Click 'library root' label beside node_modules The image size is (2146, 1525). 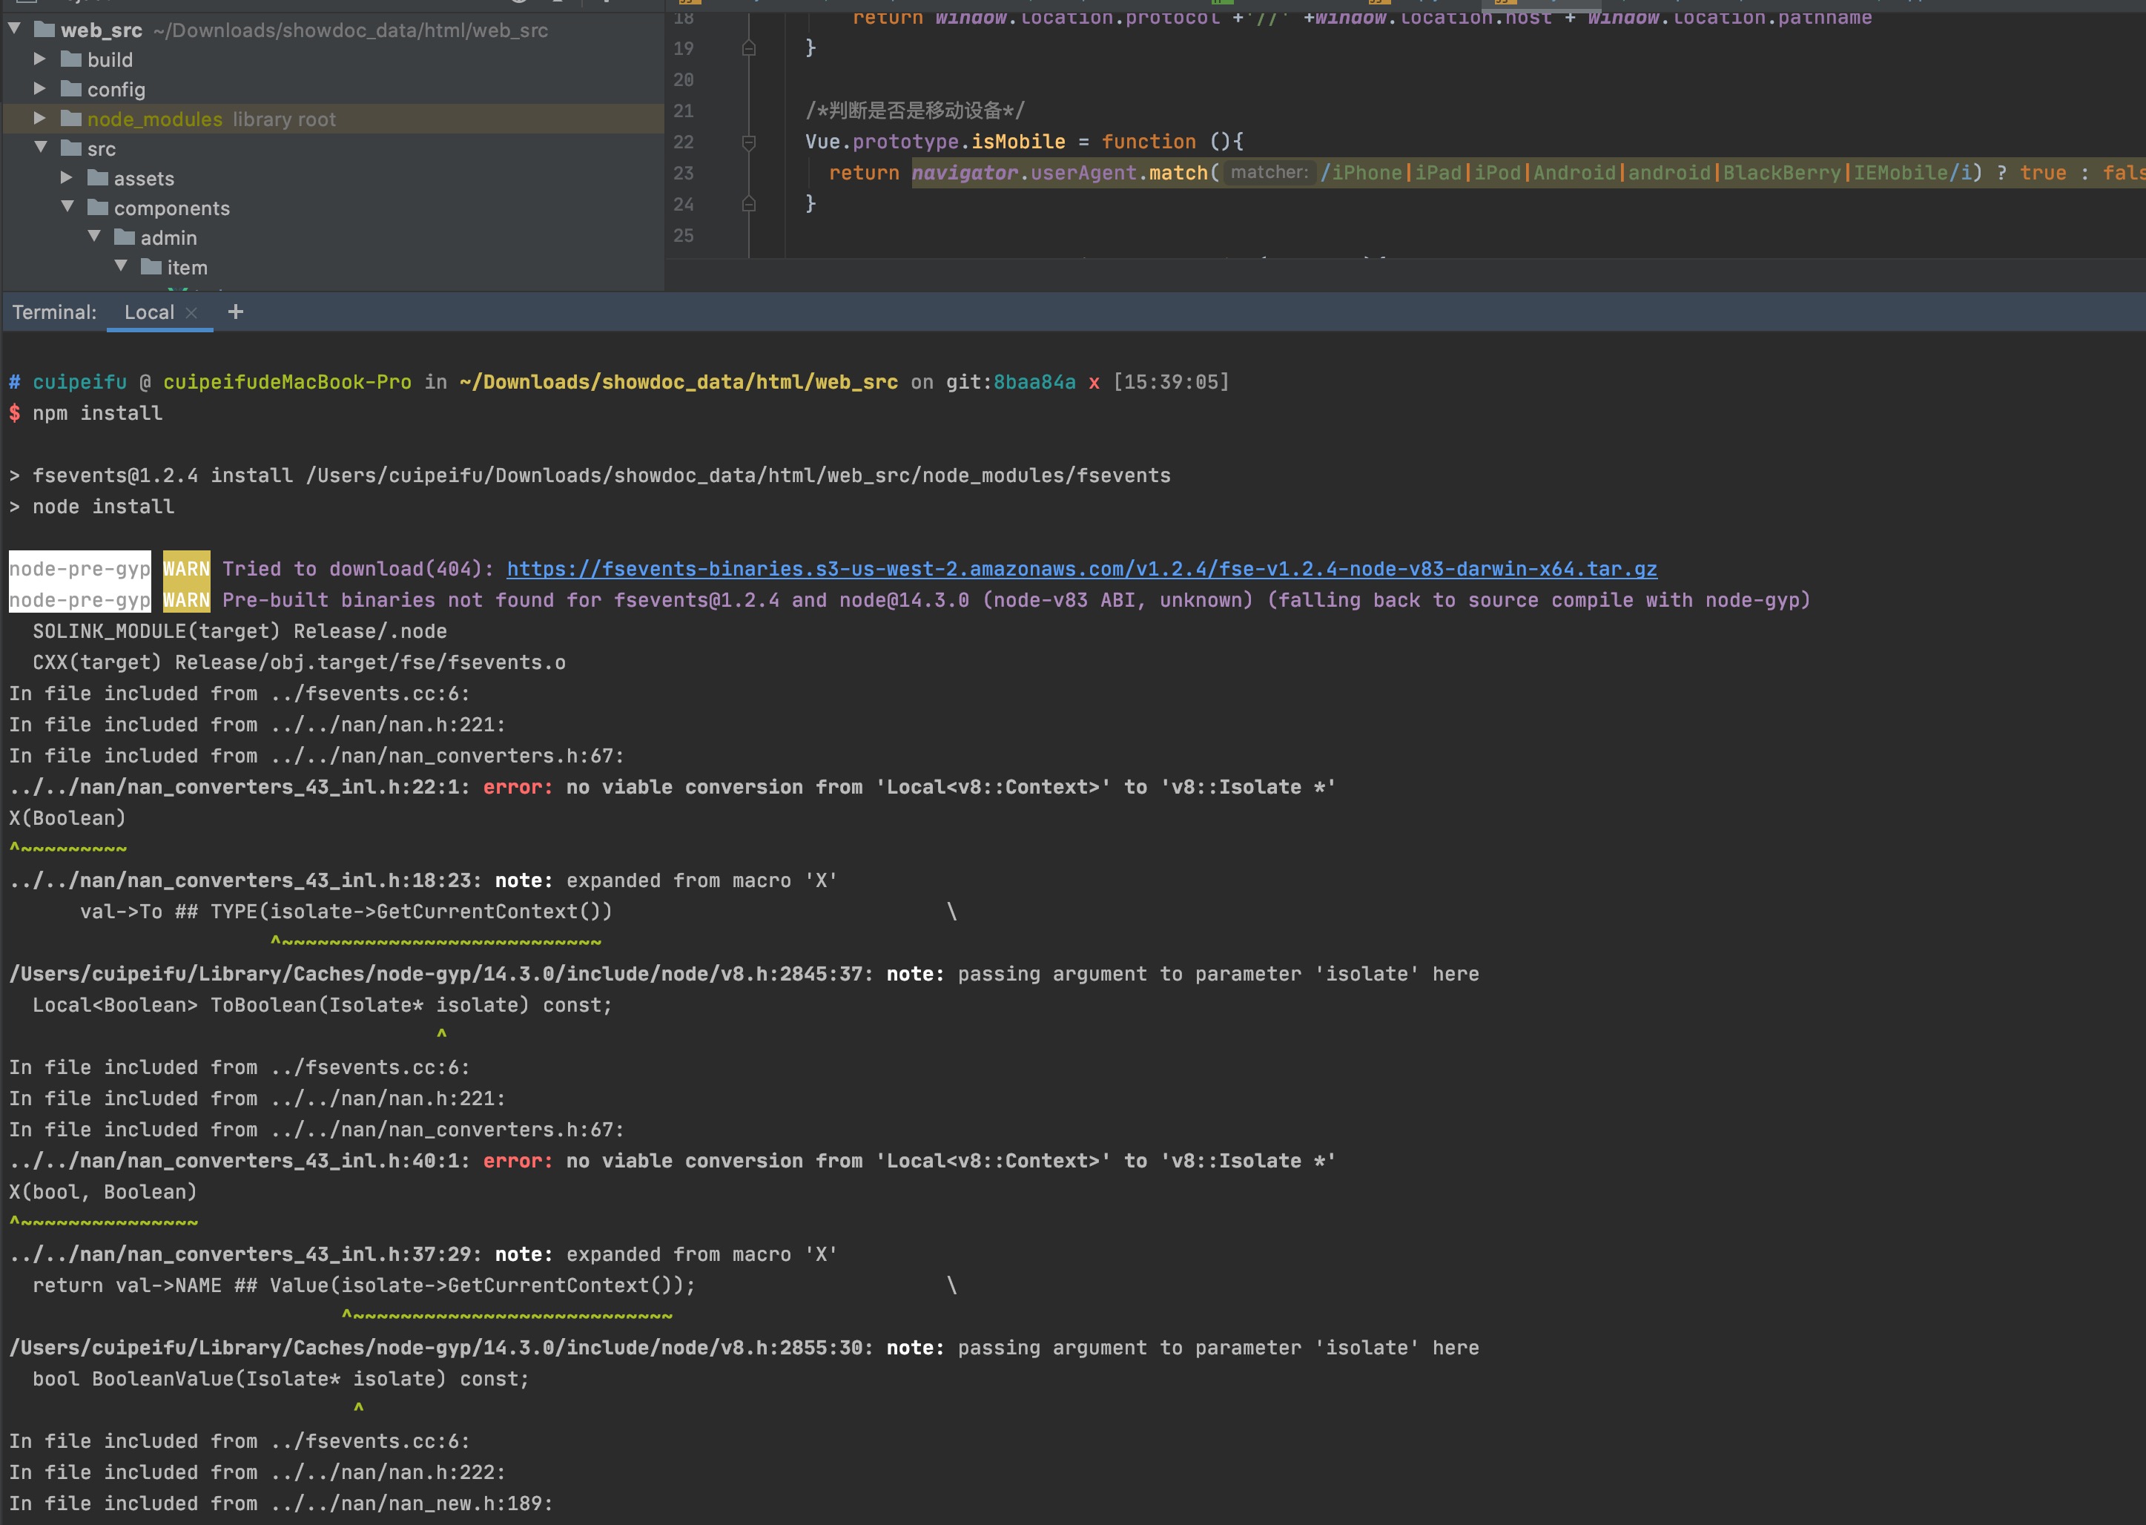coord(285,119)
